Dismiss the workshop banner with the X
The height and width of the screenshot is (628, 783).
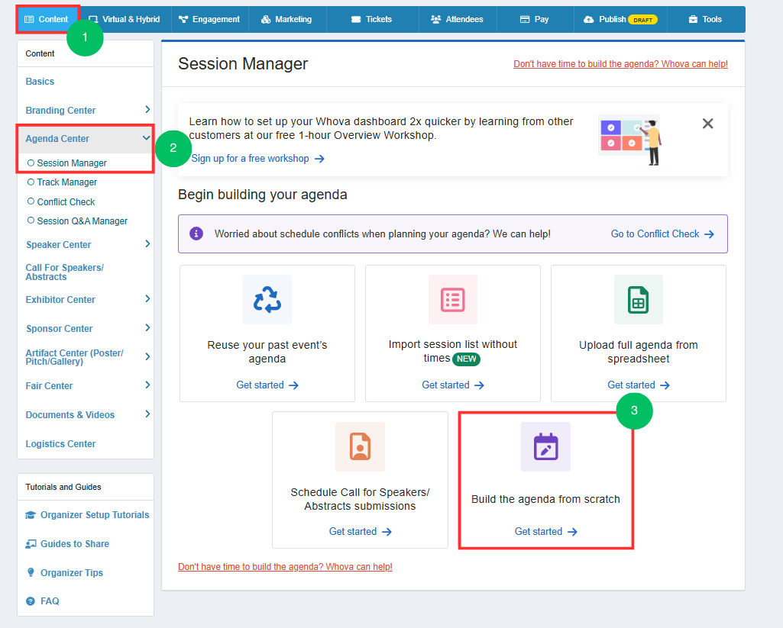coord(707,123)
